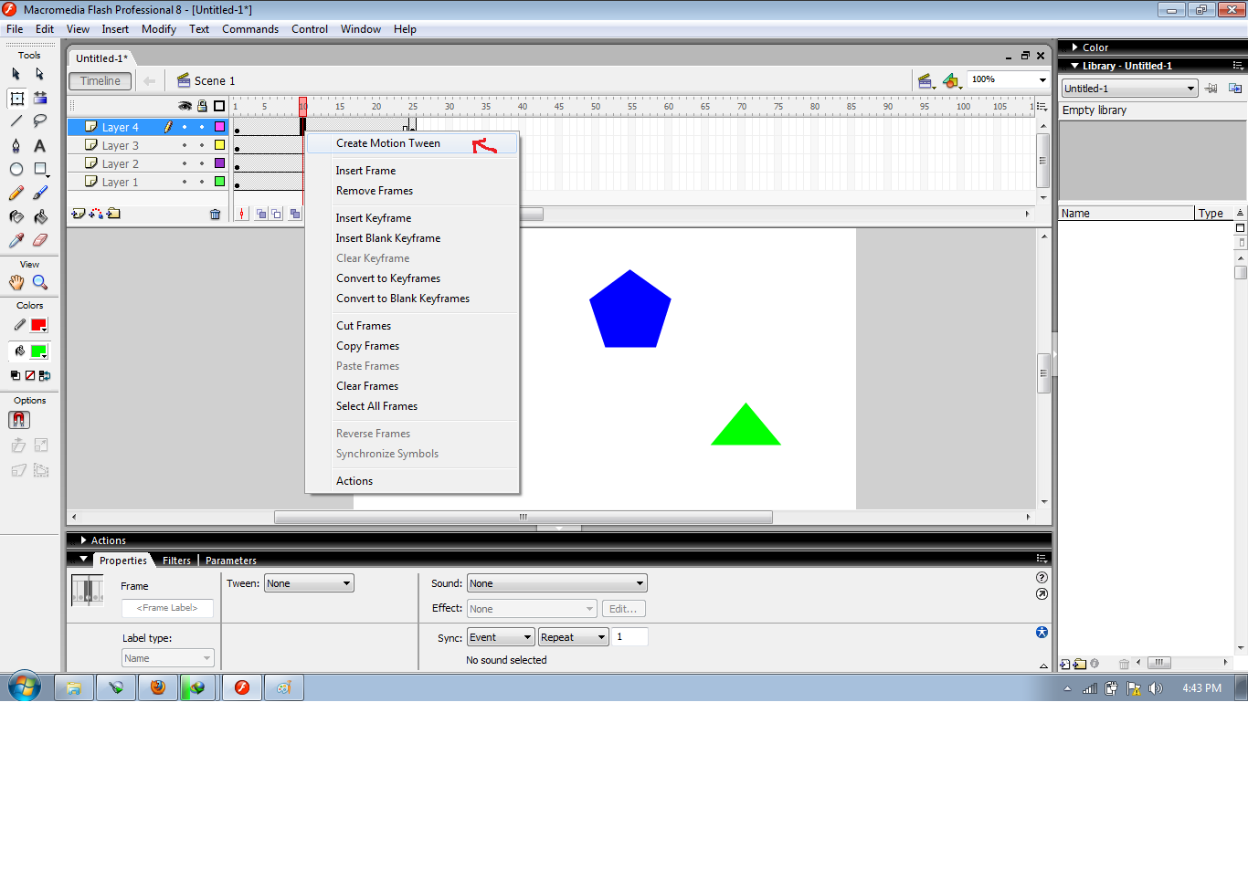This screenshot has width=1248, height=870.
Task: Select the Zoom tool in the View section
Action: 40,282
